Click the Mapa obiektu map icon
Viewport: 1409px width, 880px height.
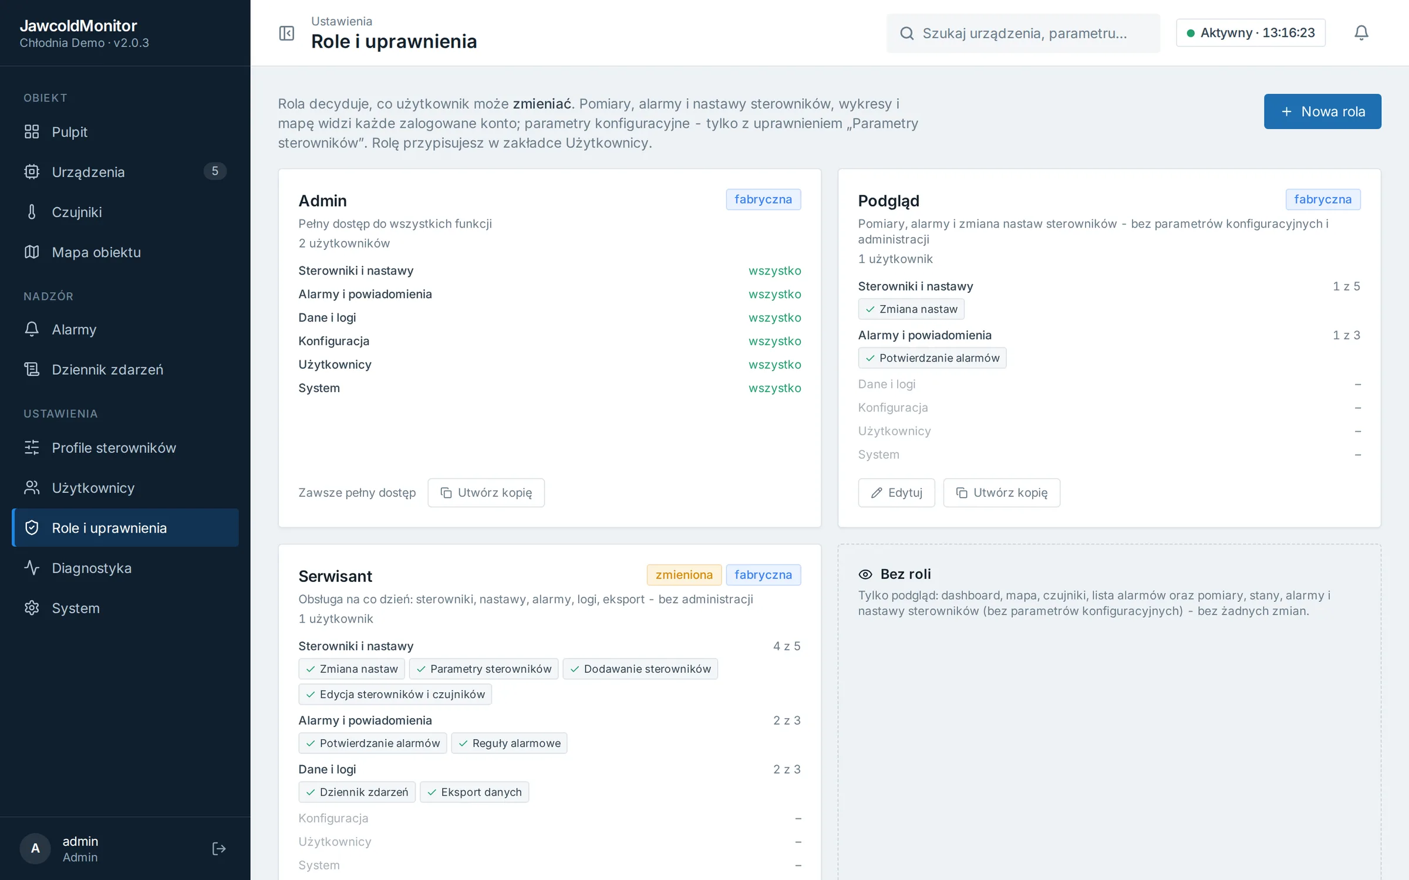coord(32,252)
